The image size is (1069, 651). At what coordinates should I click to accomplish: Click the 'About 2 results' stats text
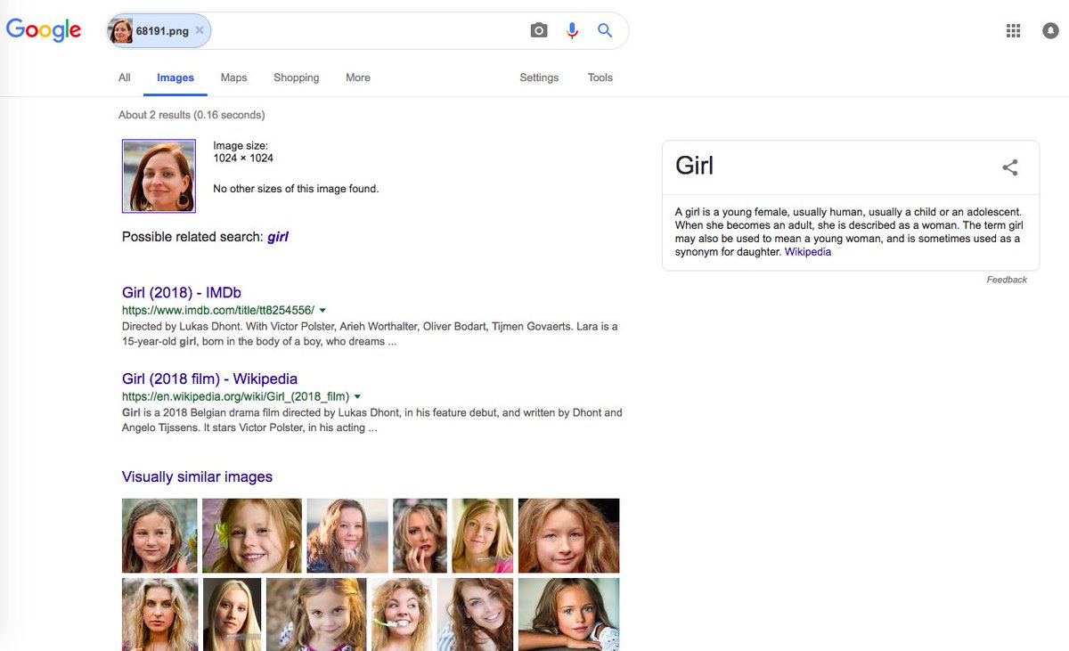coord(192,115)
